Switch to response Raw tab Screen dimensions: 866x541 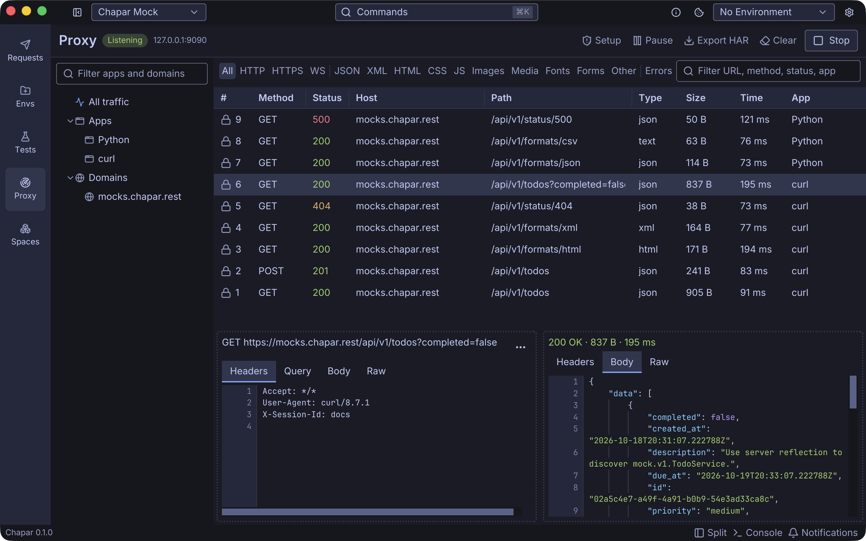point(659,362)
